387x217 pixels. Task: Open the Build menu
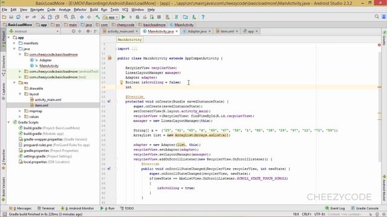coord(94,10)
